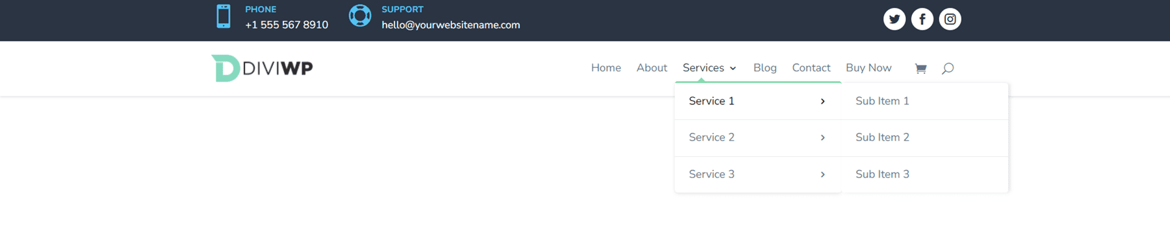This screenshot has height=243, width=1170.
Task: Expand the Service 2 submenu chevron
Action: pyautogui.click(x=823, y=137)
